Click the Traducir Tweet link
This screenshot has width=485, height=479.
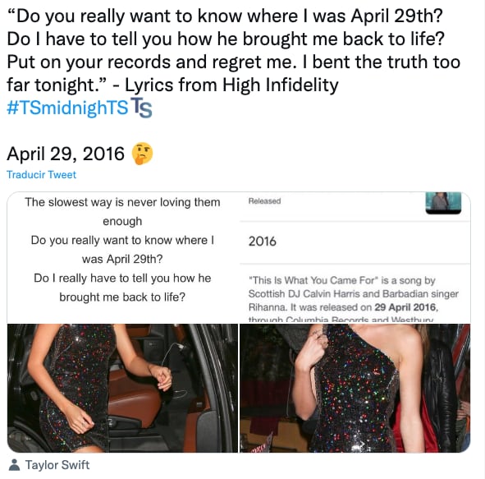[42, 175]
